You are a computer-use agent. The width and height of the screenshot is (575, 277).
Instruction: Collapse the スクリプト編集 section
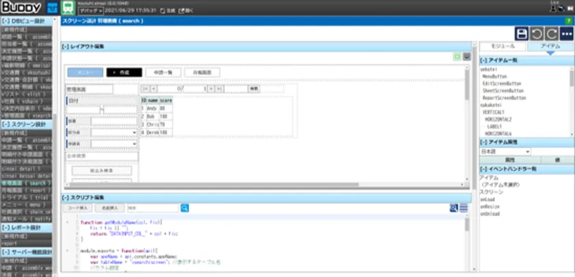click(65, 198)
